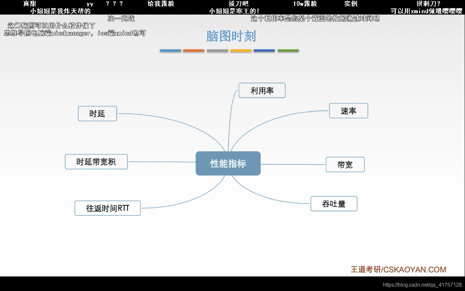Screen dimensions: 465x291
Task: Click the bullet comment 给我露脸
Action: tap(161, 4)
